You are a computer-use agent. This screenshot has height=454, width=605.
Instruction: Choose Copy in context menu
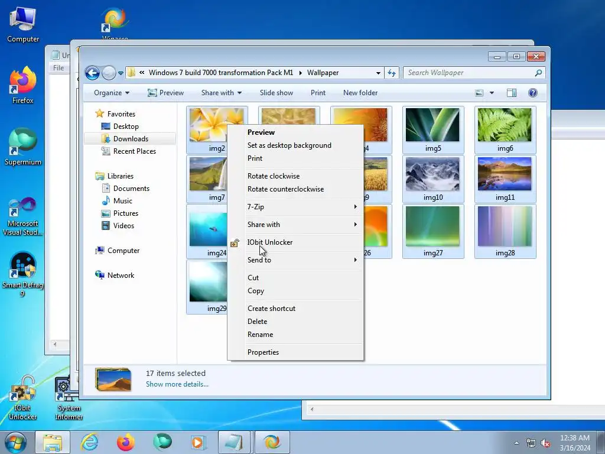pyautogui.click(x=295, y=291)
